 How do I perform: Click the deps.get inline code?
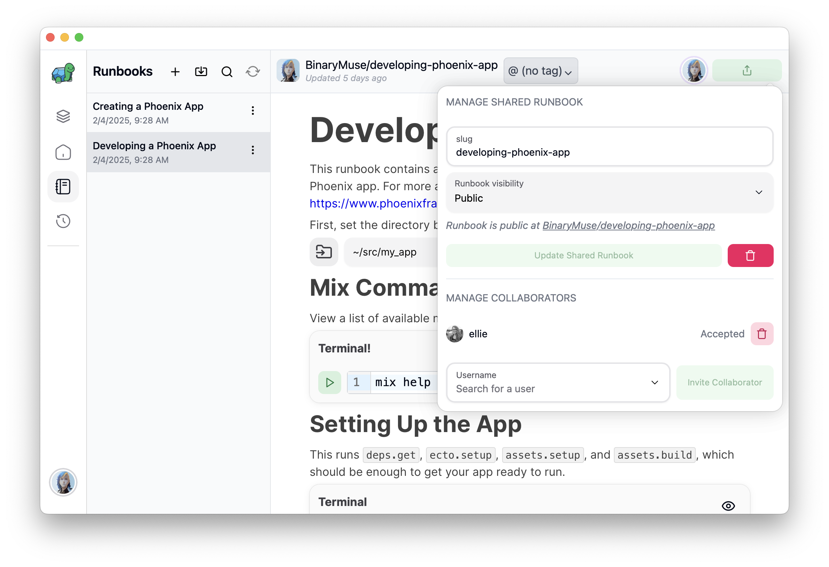tap(391, 455)
